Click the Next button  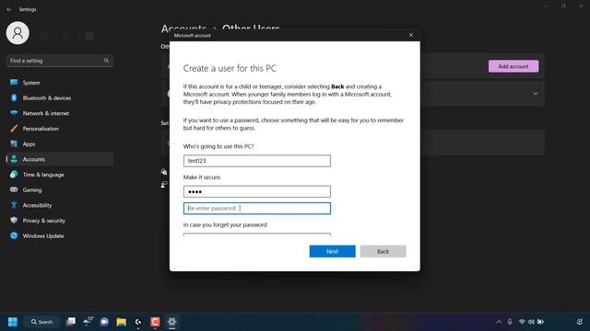pyautogui.click(x=332, y=251)
